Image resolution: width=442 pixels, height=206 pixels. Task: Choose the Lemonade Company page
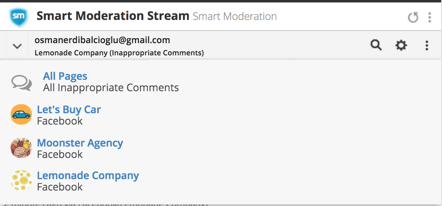click(x=88, y=175)
